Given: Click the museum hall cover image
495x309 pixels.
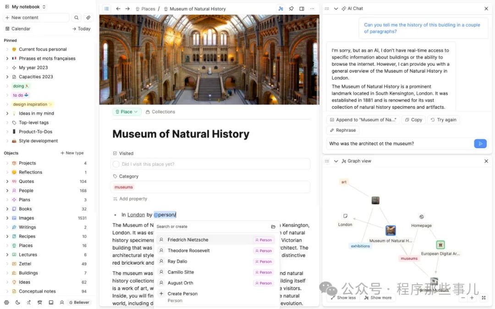Looking at the screenshot, I should [209, 60].
